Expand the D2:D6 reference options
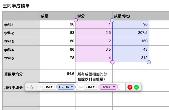Viewport: 169px width, 110px height. (x=72, y=87)
